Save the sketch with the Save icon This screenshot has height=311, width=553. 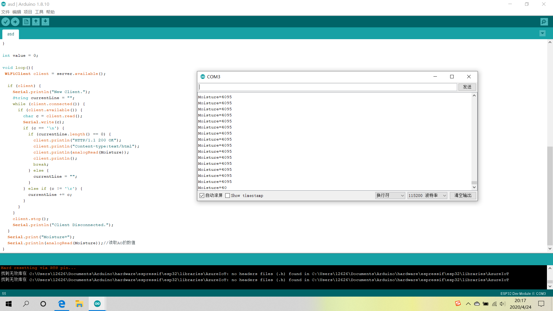pyautogui.click(x=45, y=22)
